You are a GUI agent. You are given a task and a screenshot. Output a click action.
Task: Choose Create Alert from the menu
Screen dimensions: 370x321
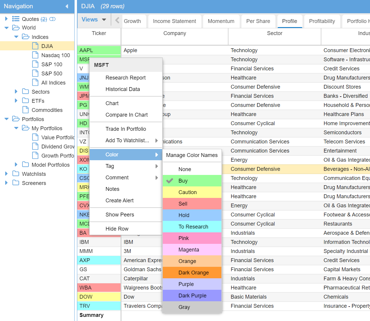pos(126,201)
